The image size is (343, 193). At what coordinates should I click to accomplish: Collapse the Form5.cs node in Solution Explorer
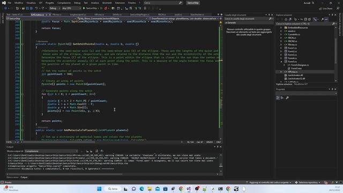(x=281, y=62)
